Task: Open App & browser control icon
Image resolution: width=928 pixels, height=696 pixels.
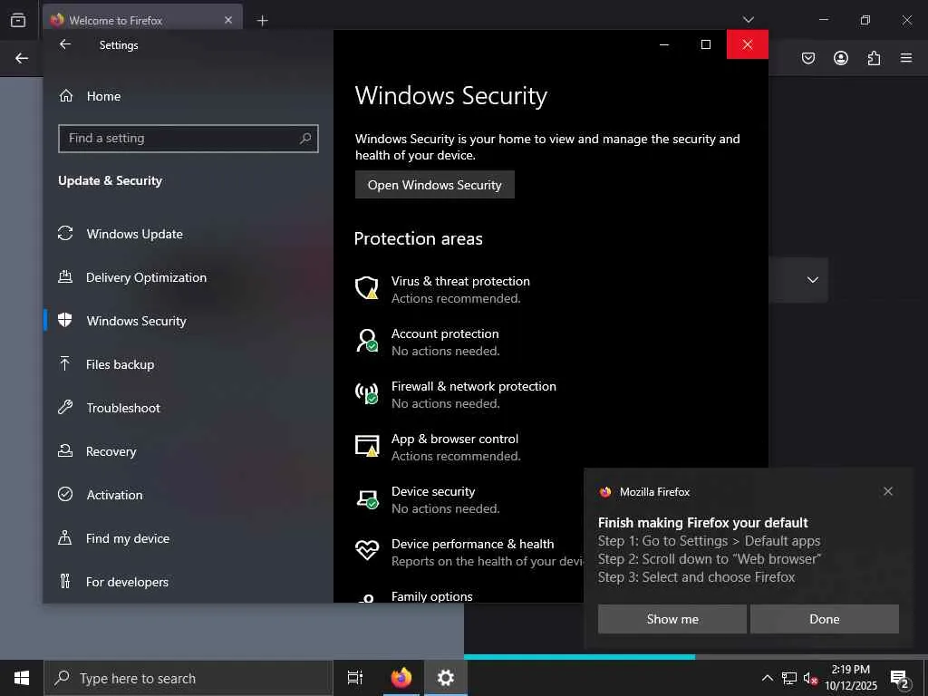Action: tap(366, 446)
